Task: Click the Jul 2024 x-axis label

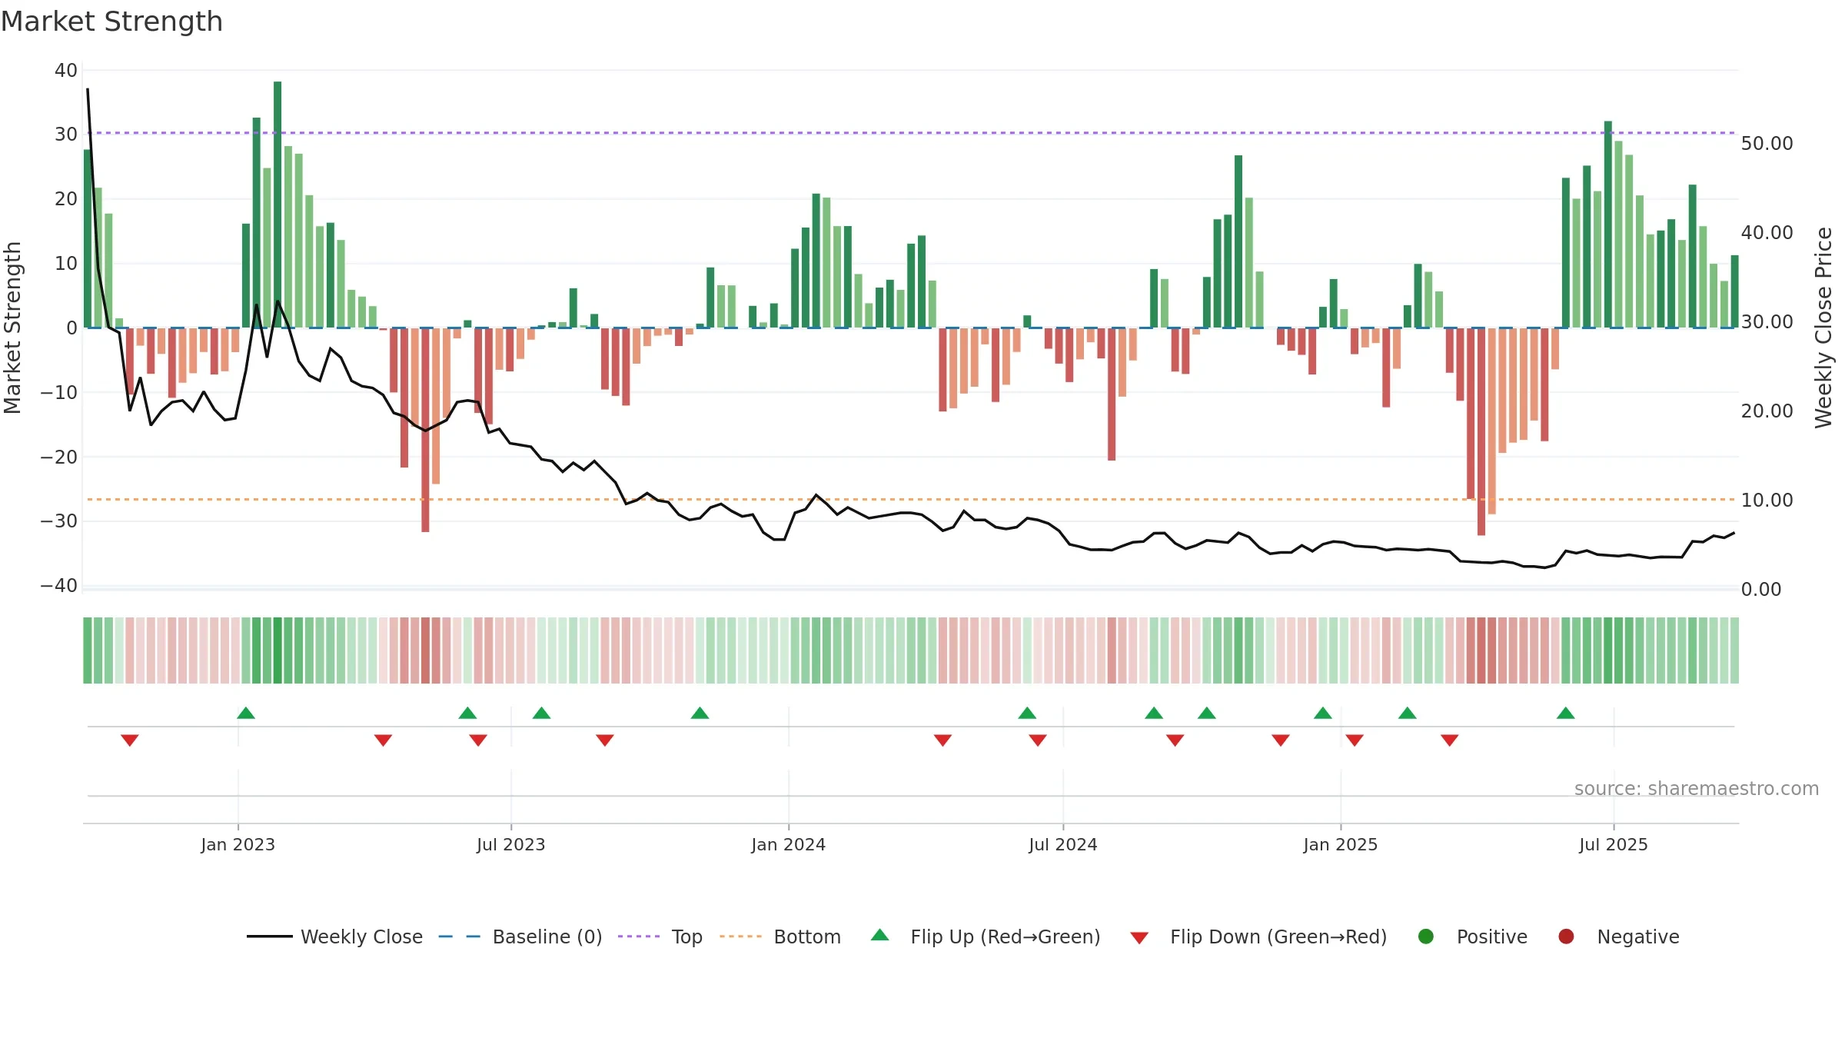Action: click(x=1063, y=844)
